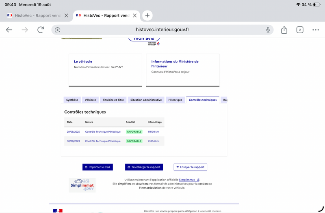Open the browser three-dot menu
The image size is (325, 213).
(316, 30)
